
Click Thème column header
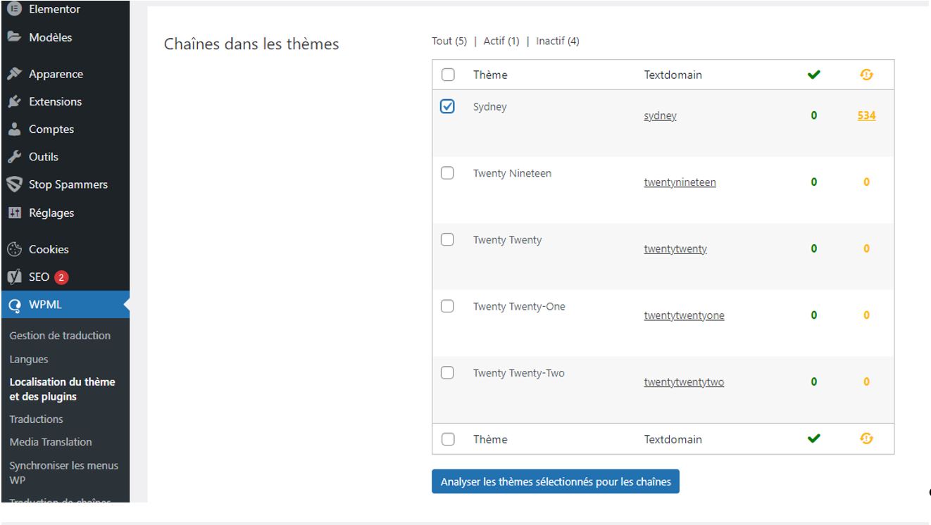[x=490, y=75]
